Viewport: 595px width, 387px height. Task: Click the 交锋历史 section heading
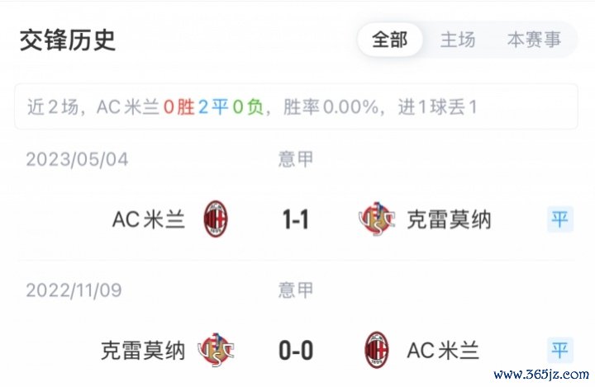68,40
